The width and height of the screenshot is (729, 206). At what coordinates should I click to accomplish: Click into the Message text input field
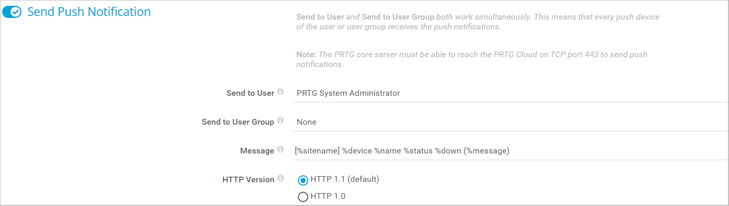508,151
